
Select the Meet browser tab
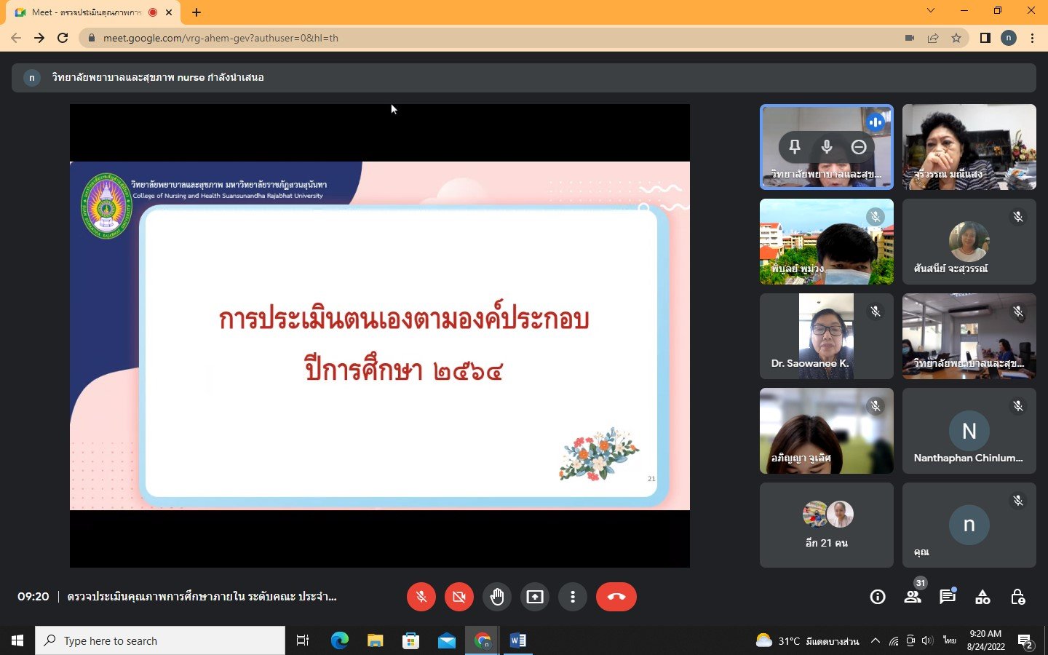pos(87,12)
